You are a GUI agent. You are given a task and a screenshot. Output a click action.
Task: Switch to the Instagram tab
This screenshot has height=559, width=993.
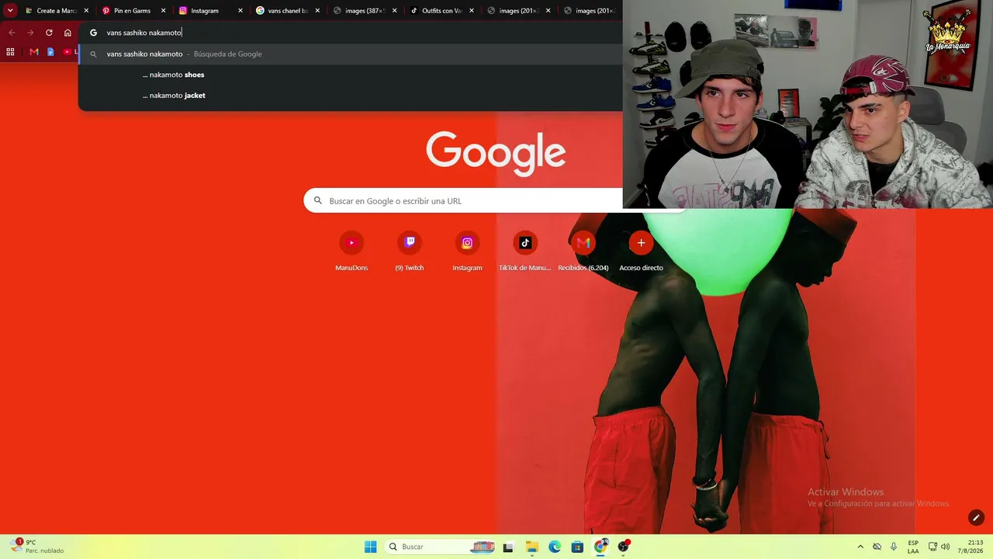click(209, 11)
